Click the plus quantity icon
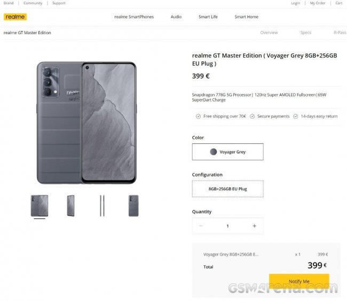 tap(254, 226)
